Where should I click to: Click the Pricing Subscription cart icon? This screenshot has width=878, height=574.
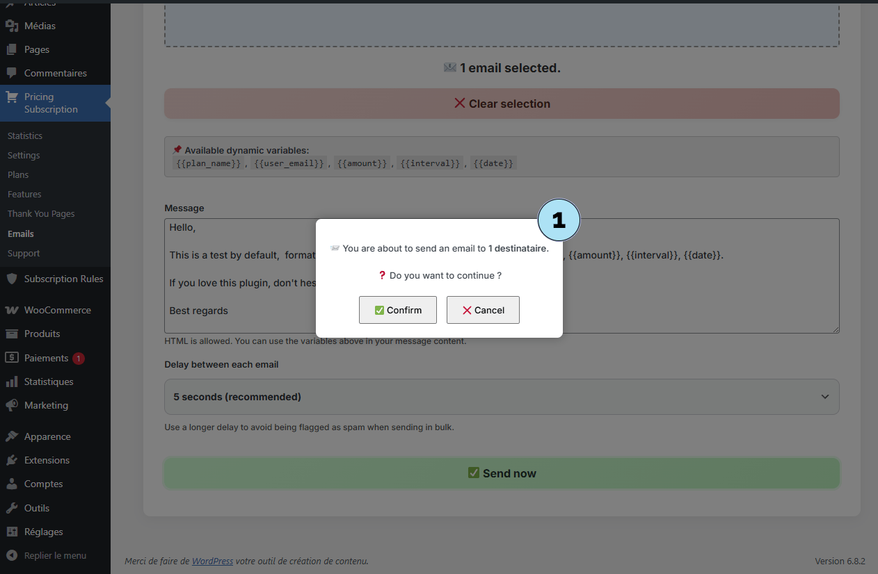pos(11,97)
